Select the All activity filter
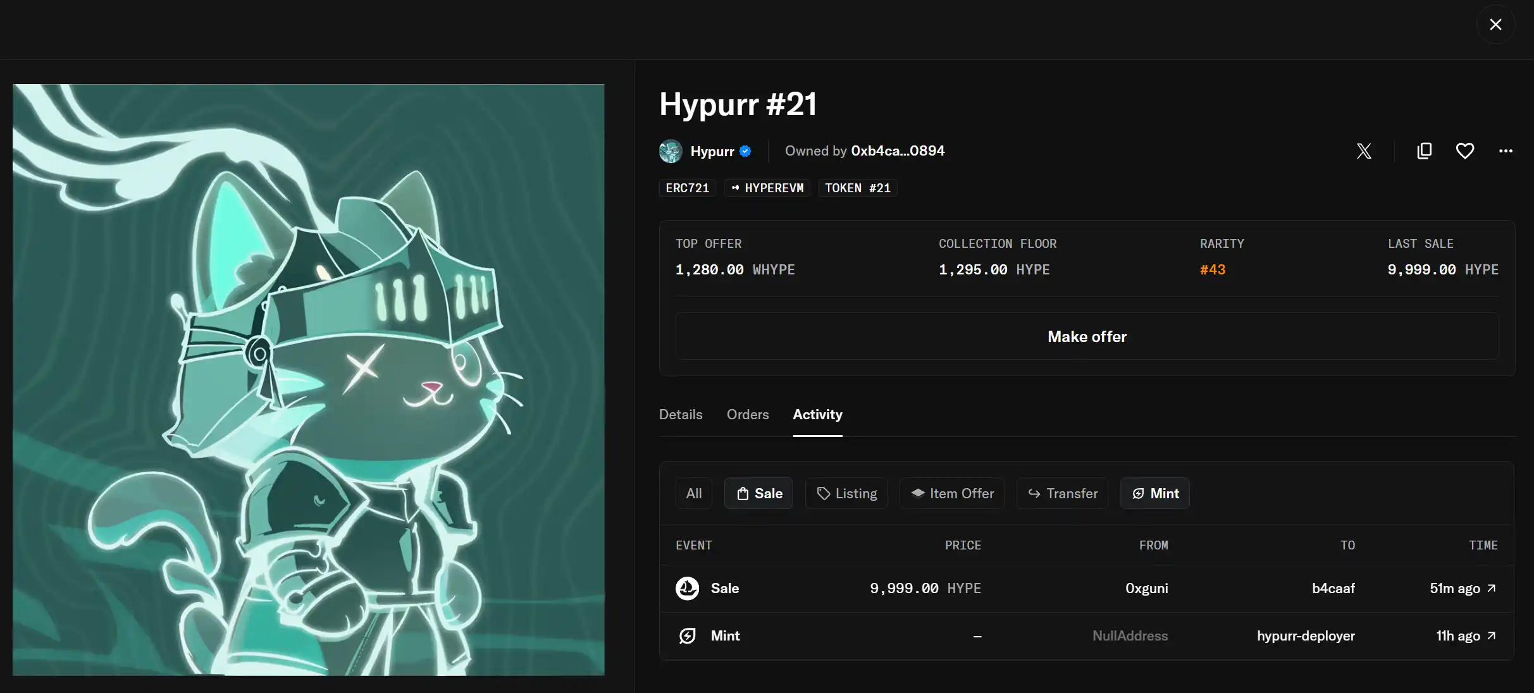1534x693 pixels. click(694, 493)
